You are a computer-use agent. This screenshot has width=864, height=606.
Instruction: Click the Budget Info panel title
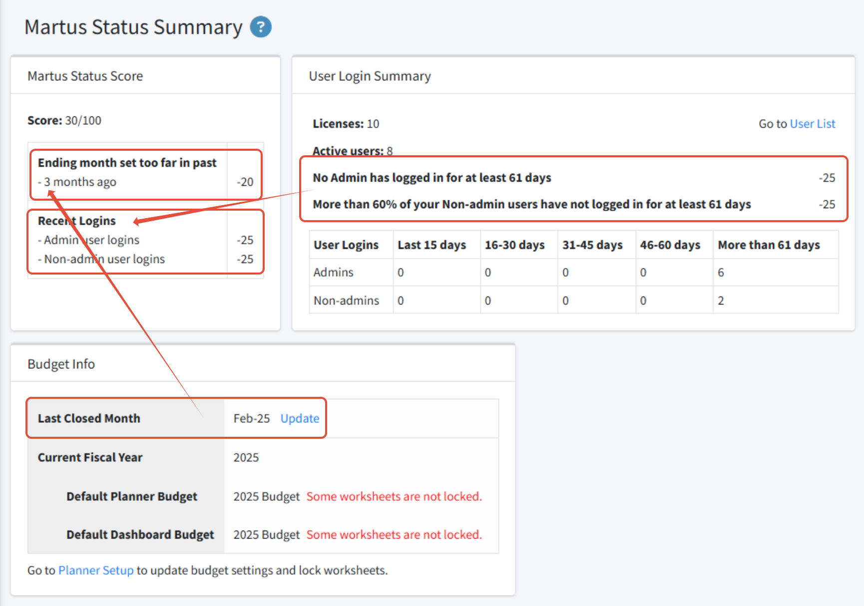point(61,364)
